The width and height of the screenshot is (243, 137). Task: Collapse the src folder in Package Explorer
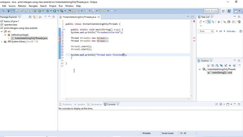pyautogui.click(x=2, y=31)
